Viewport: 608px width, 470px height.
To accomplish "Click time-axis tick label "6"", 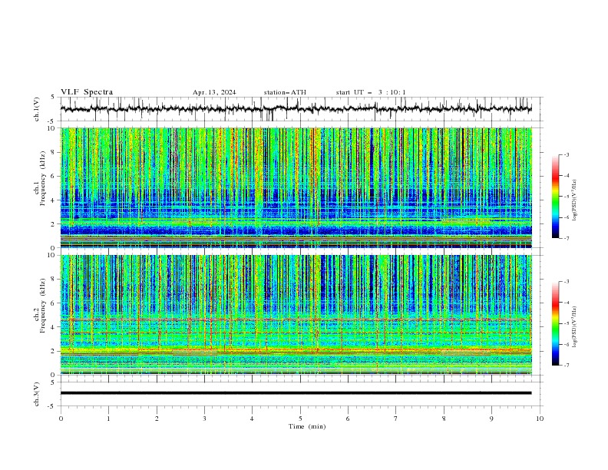I will point(348,419).
